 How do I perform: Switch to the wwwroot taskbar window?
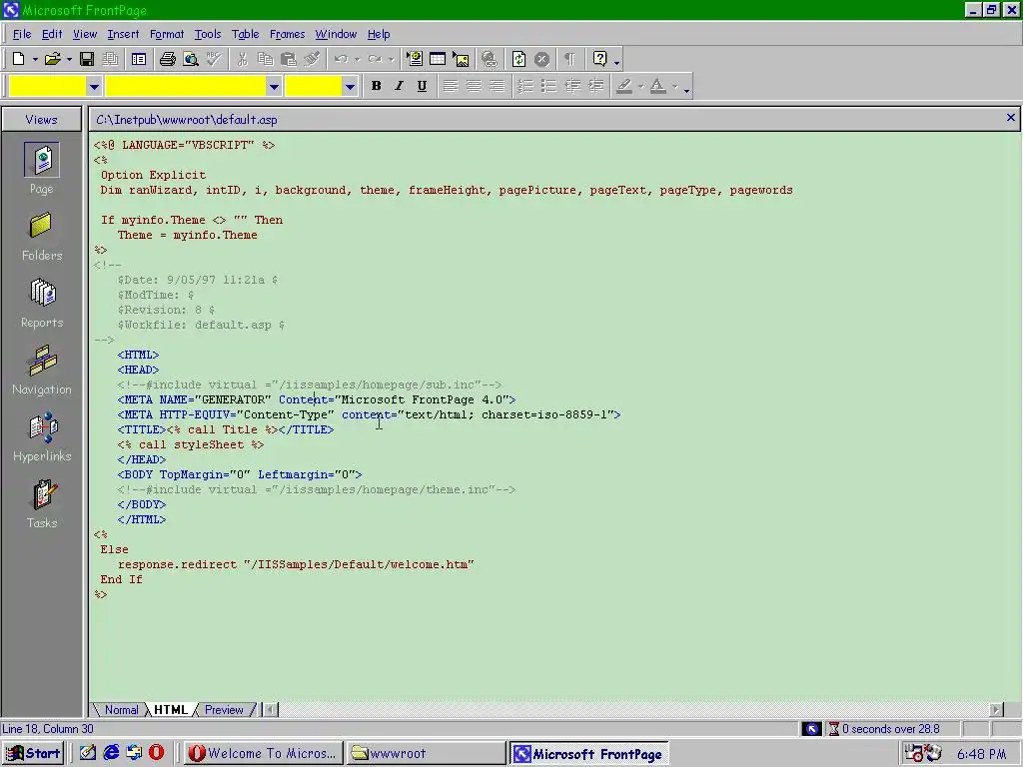pyautogui.click(x=426, y=753)
